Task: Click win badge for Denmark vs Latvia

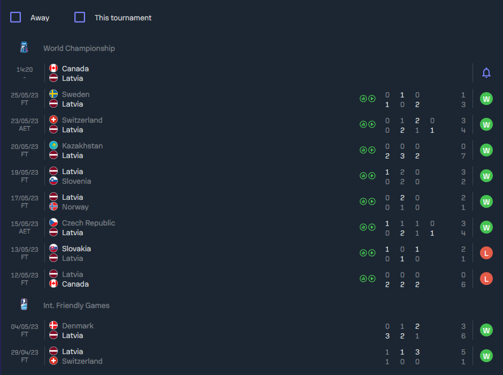Action: (486, 330)
